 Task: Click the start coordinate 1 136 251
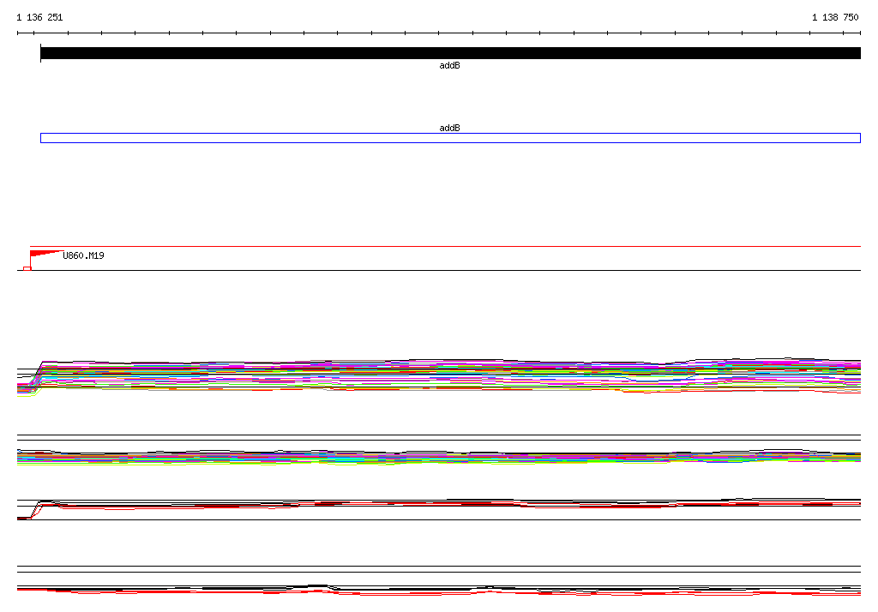(39, 17)
